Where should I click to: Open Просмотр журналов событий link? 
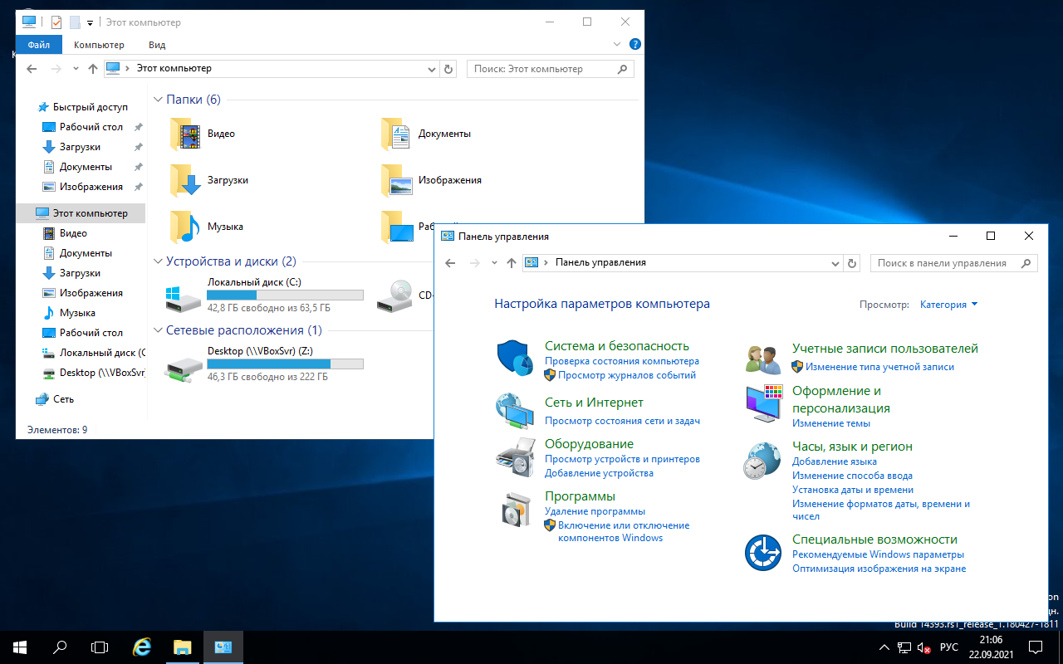(627, 375)
